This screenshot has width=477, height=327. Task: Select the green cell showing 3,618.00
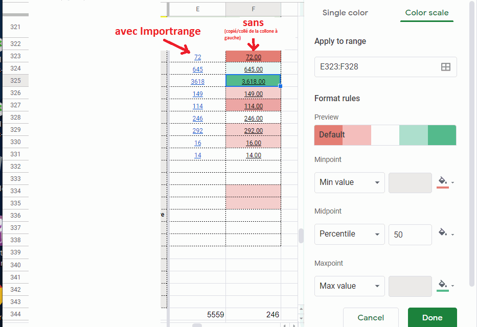[253, 81]
